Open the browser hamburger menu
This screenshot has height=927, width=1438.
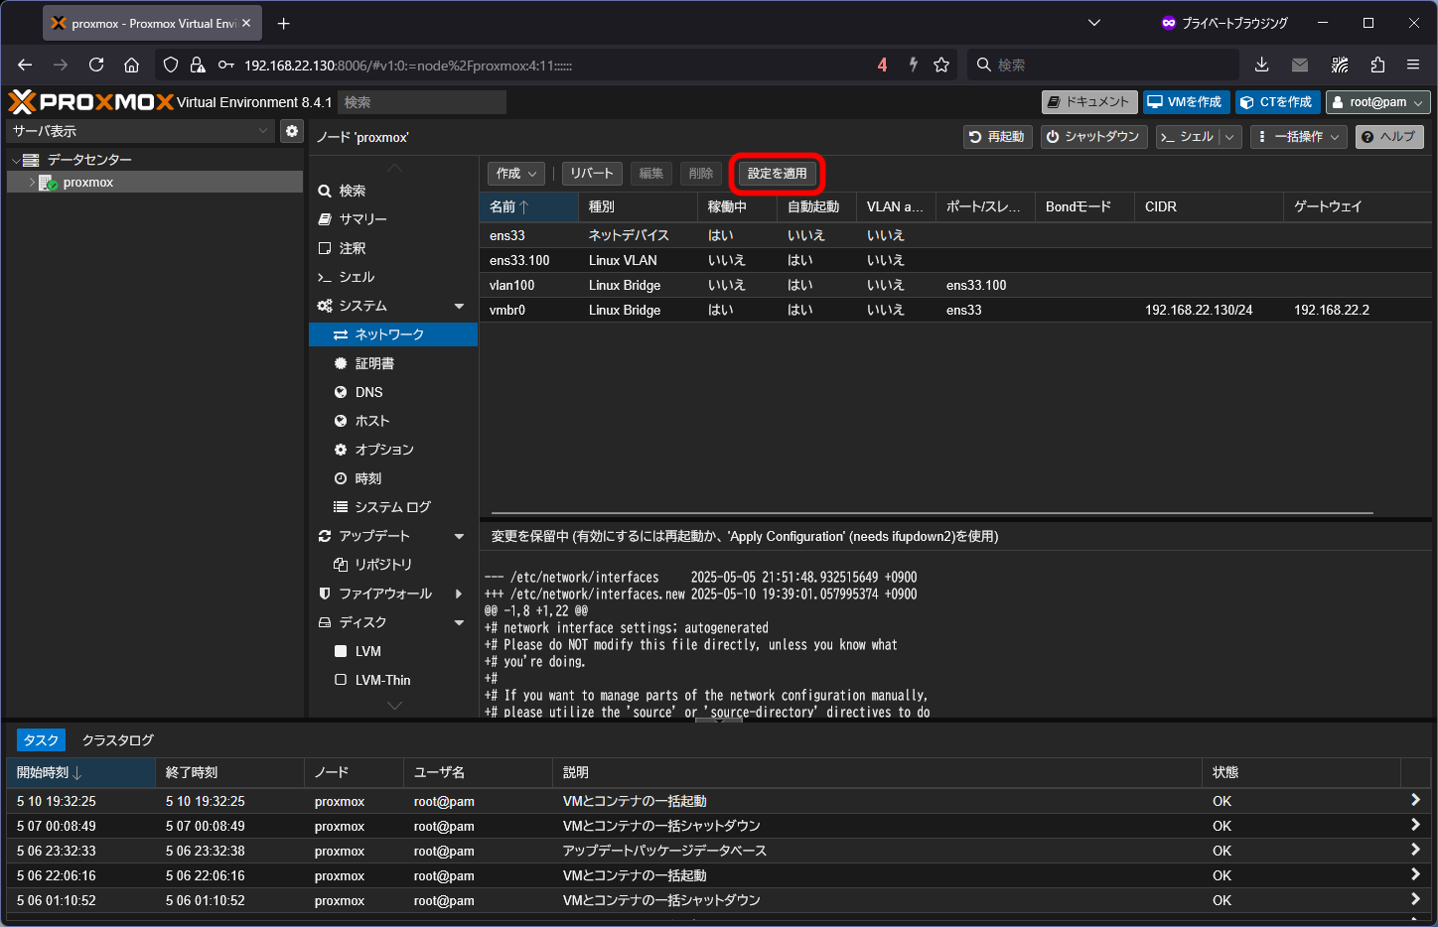coord(1413,65)
